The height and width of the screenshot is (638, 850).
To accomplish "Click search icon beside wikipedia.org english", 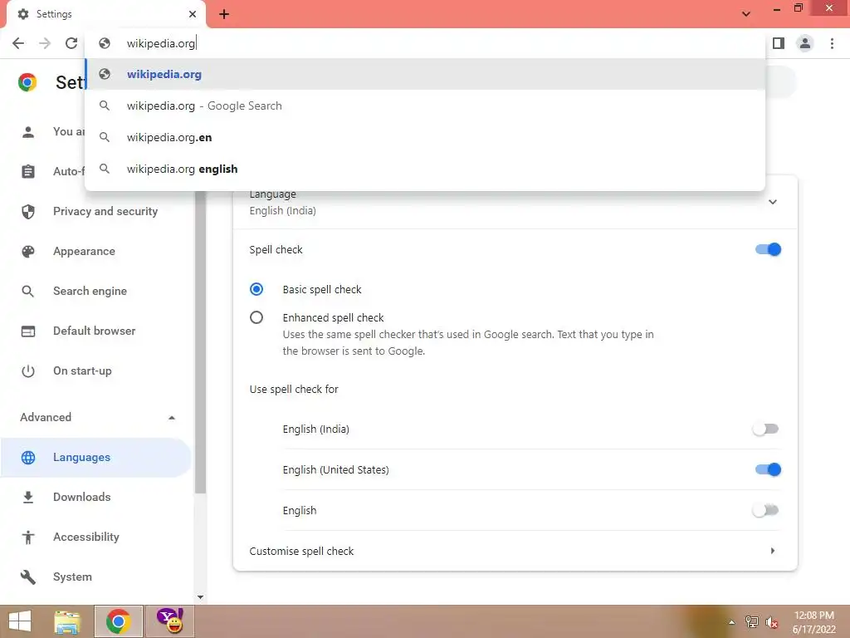I will (105, 169).
